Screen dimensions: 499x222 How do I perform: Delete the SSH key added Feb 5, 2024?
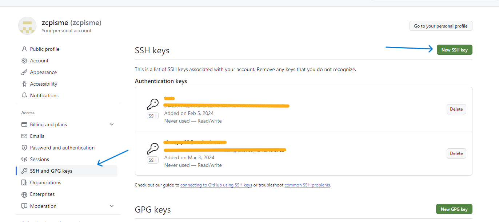[456, 109]
